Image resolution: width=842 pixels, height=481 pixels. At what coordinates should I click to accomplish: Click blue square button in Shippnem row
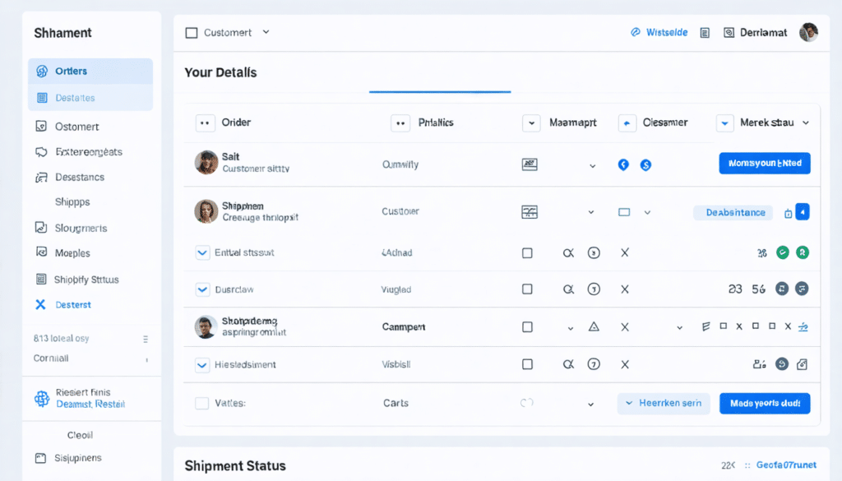click(803, 212)
